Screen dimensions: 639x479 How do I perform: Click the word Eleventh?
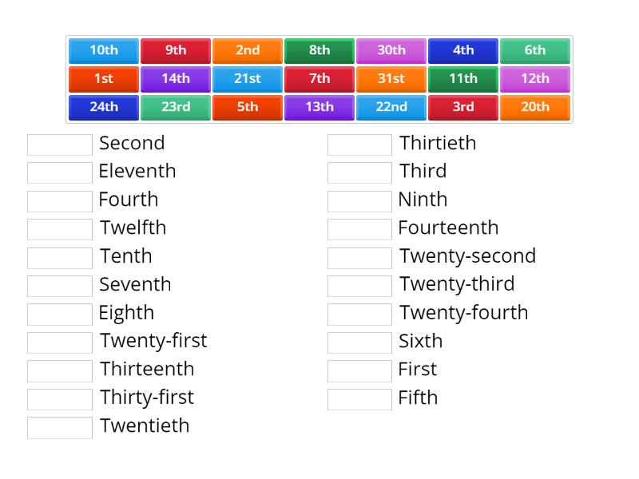click(137, 172)
